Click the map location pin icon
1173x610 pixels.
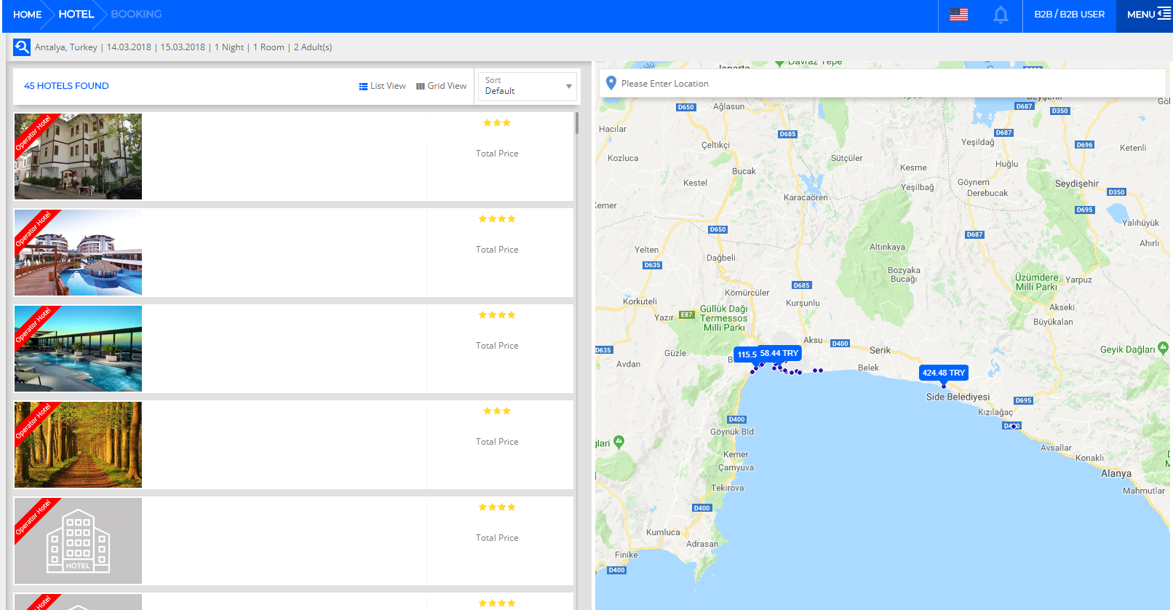(x=611, y=84)
